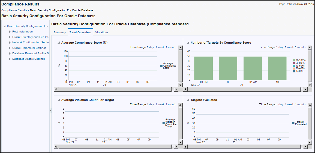The height and width of the screenshot is (153, 315).
Task: Set Number of Targets range to 1 week
Action: (x=289, y=47)
